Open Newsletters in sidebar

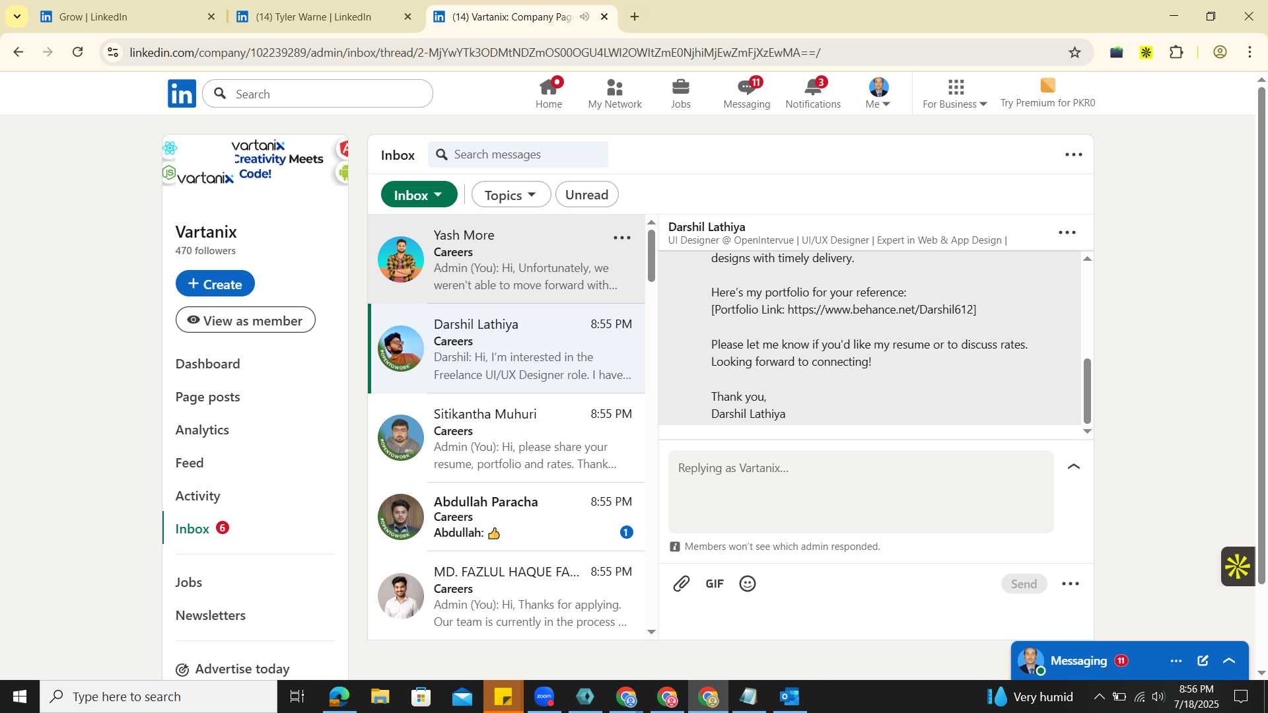point(210,615)
